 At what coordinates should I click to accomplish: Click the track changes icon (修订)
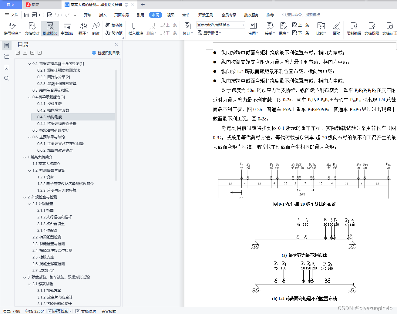(188, 29)
